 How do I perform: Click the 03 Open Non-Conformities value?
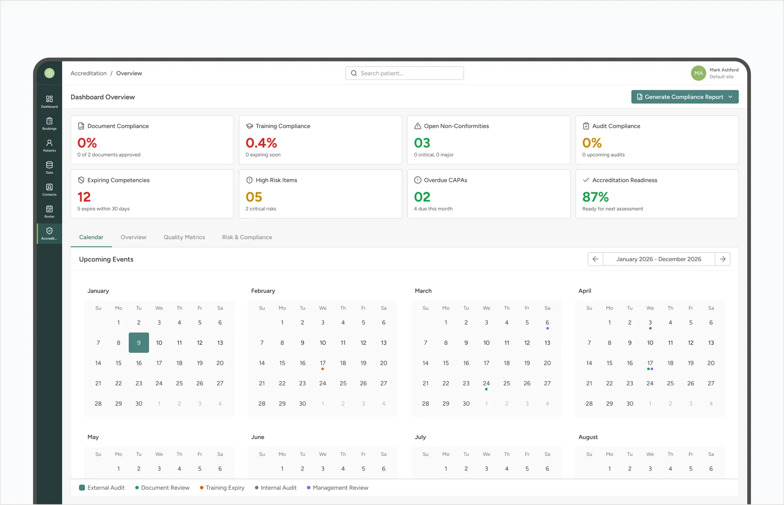[x=422, y=143]
